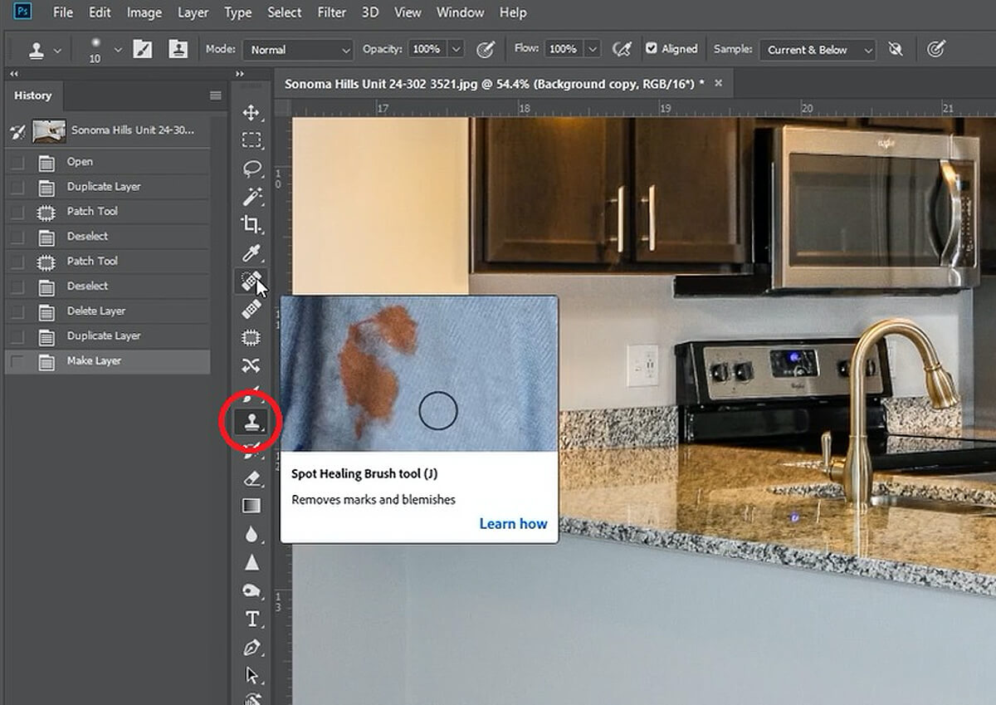Toggle history brush source box beside Make Layer

point(17,361)
